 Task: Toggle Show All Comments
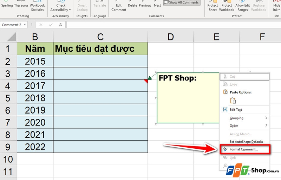click(x=182, y=2)
